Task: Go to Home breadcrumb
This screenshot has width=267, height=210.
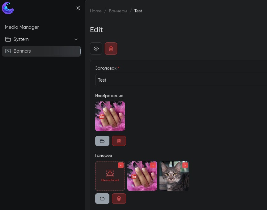Action: (x=96, y=11)
